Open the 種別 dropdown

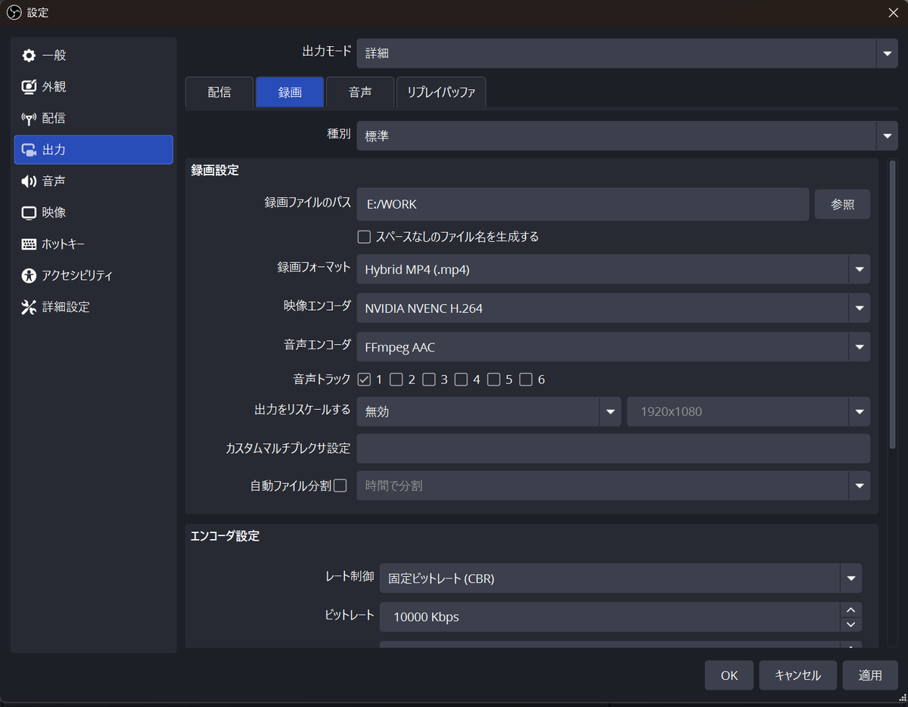click(627, 136)
